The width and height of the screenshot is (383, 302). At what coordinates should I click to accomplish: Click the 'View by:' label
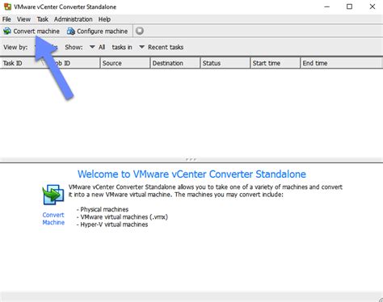[15, 47]
